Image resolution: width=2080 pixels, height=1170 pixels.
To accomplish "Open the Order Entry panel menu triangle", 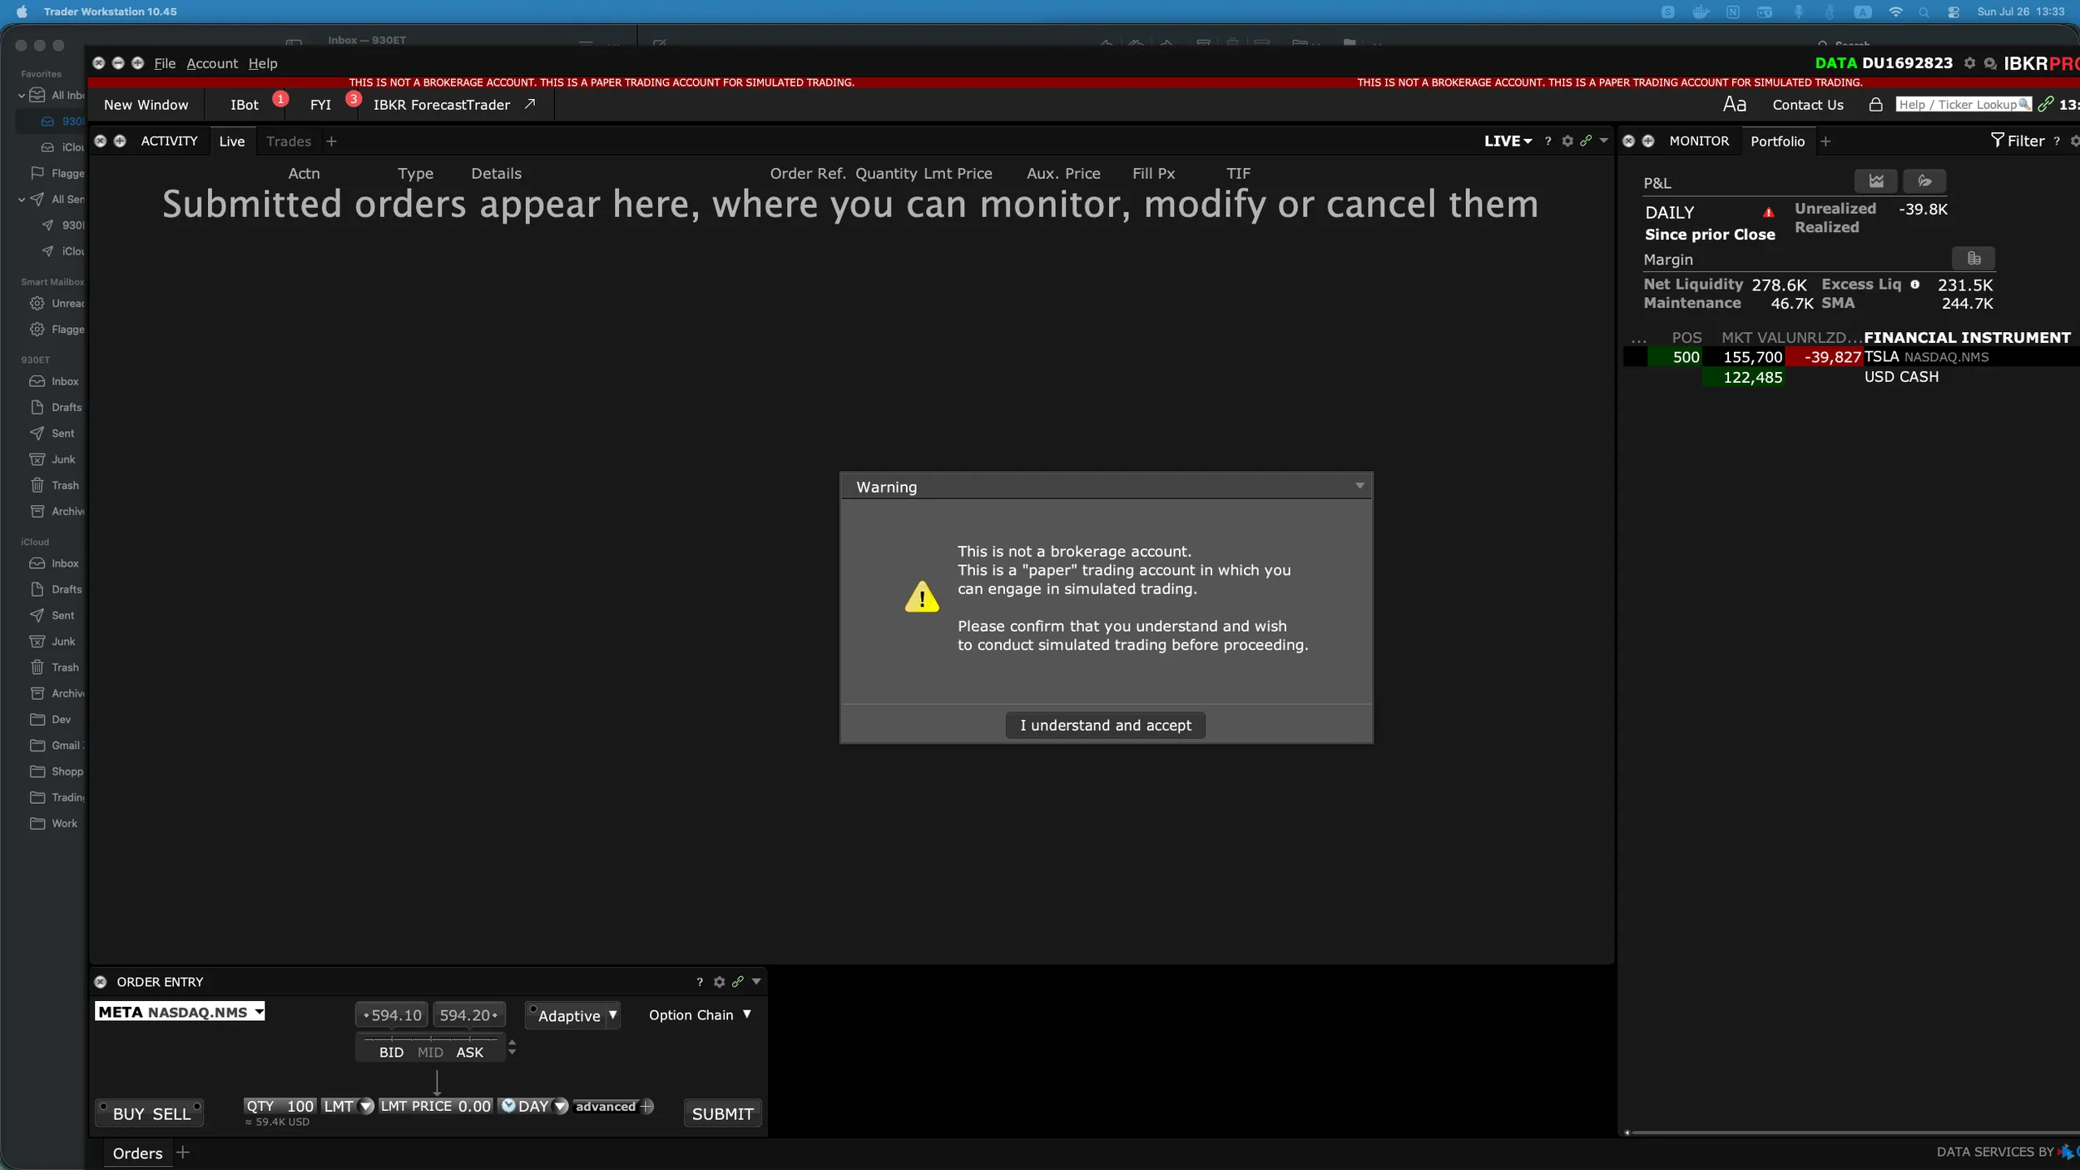I will pos(756,981).
